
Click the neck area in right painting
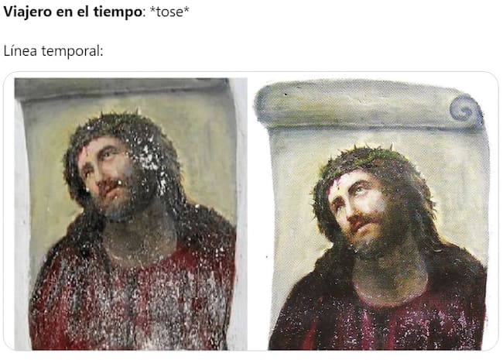pyautogui.click(x=390, y=276)
